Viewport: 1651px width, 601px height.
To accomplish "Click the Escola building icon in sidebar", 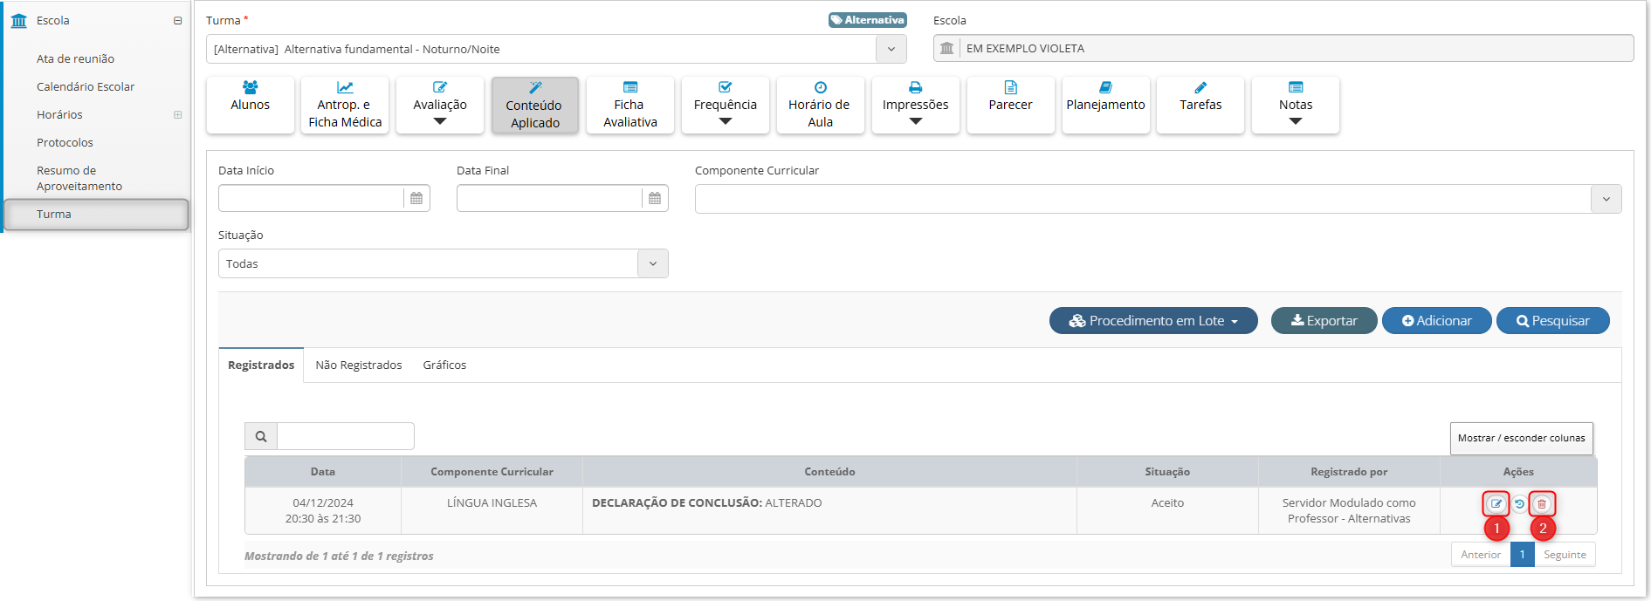I will (19, 20).
